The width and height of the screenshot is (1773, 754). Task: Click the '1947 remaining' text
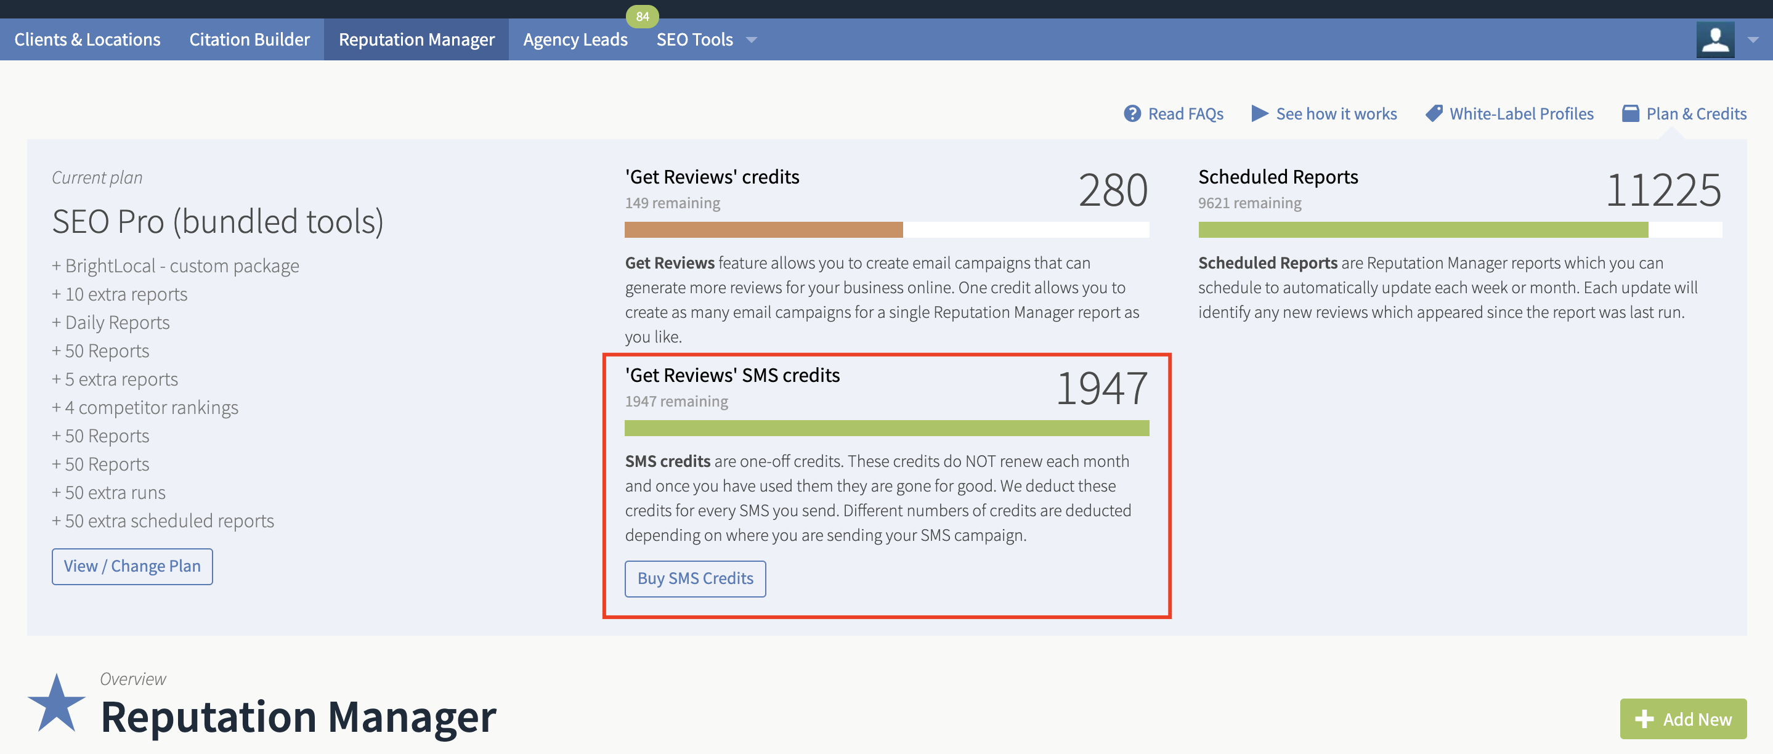pyautogui.click(x=676, y=401)
